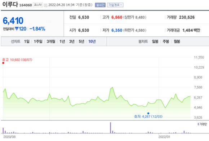
Task: Click the 2020/08 axis label
Action: tap(9, 137)
